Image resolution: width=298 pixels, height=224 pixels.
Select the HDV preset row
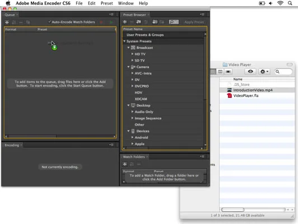pyautogui.click(x=163, y=92)
